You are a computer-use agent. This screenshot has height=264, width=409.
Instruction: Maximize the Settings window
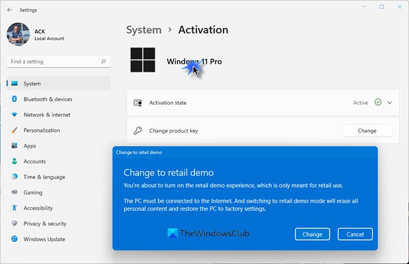point(382,7)
